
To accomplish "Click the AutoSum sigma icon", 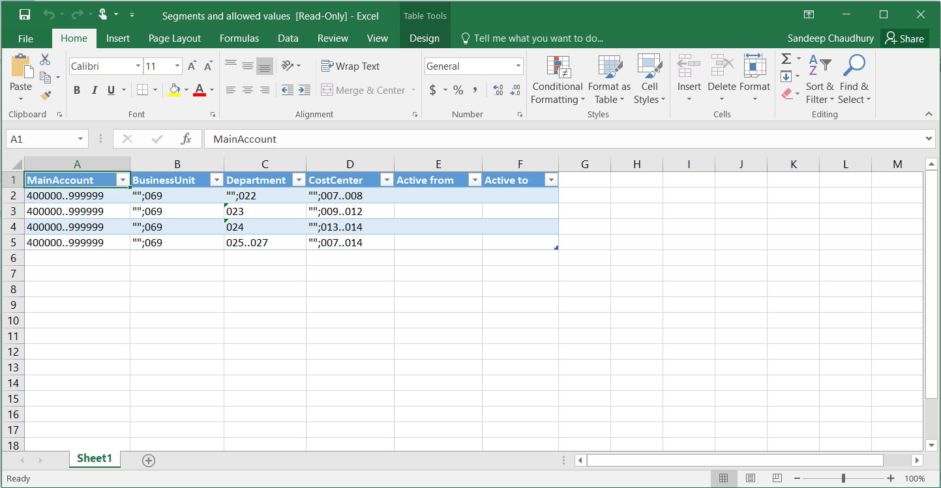I will (786, 59).
